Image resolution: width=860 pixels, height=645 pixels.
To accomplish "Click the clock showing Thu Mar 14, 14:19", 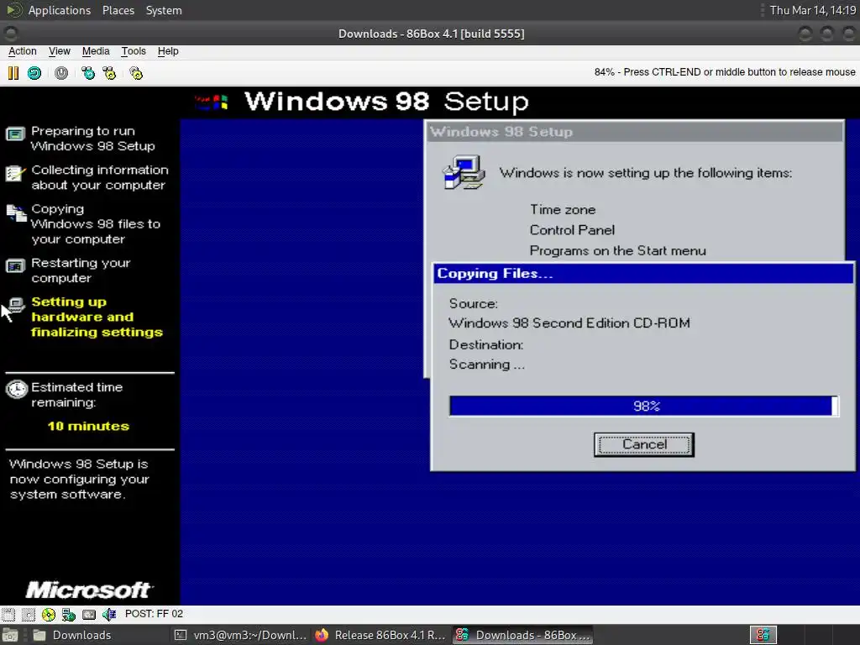I will pyautogui.click(x=812, y=10).
